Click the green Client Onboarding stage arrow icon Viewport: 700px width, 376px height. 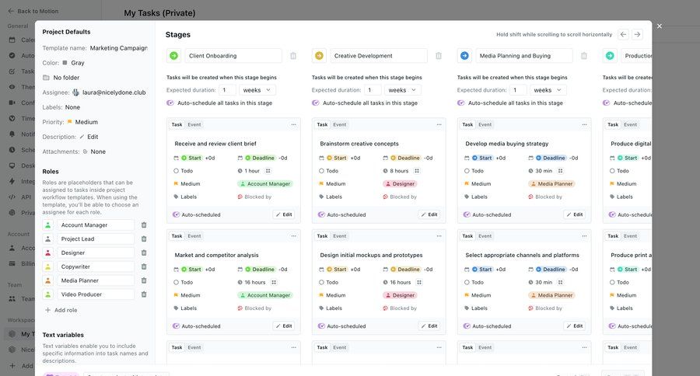tap(173, 56)
